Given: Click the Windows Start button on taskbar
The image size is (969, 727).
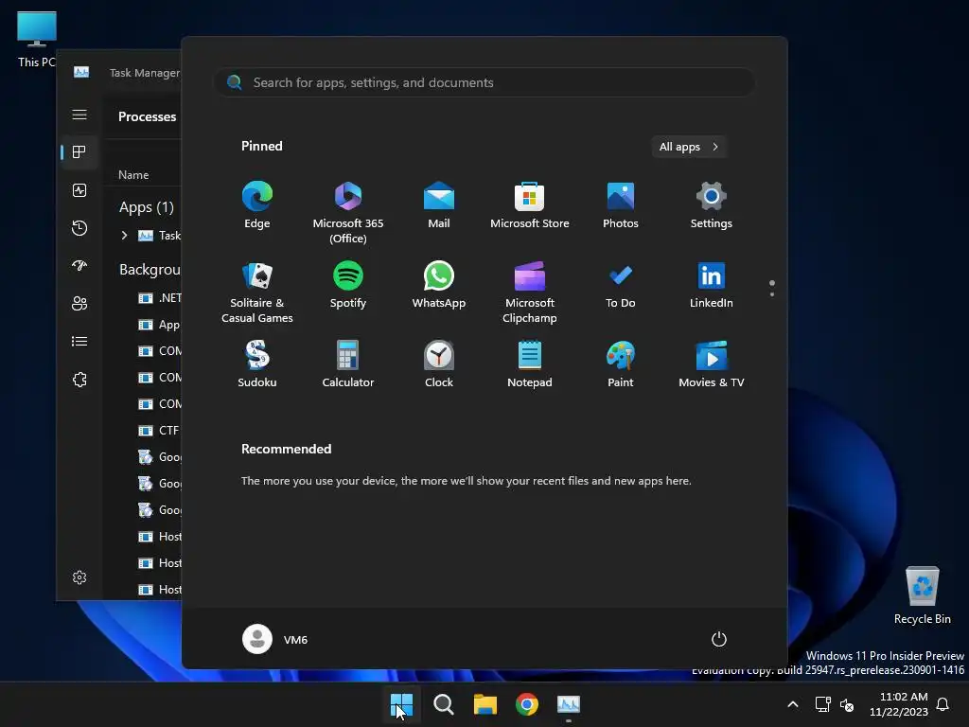Looking at the screenshot, I should pos(401,704).
